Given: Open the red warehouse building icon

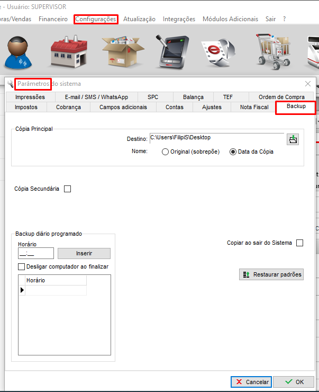Looking at the screenshot, I should 68,52.
